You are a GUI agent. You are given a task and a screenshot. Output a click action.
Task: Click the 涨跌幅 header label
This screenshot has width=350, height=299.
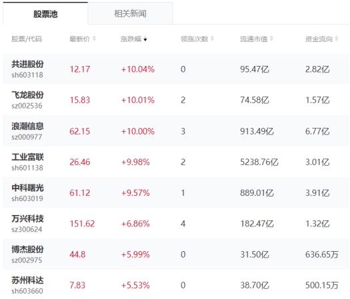point(131,39)
